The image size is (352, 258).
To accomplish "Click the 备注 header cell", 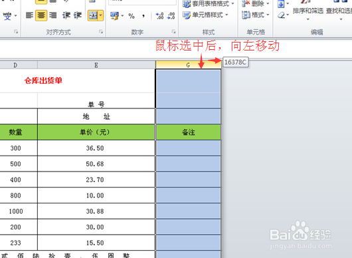I will [x=189, y=132].
